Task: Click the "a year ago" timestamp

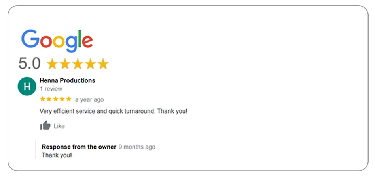Action: pos(89,99)
